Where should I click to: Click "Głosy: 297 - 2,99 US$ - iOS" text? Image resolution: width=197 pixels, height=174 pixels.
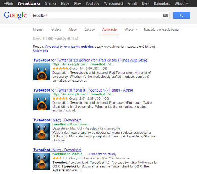pyautogui.click(x=89, y=98)
